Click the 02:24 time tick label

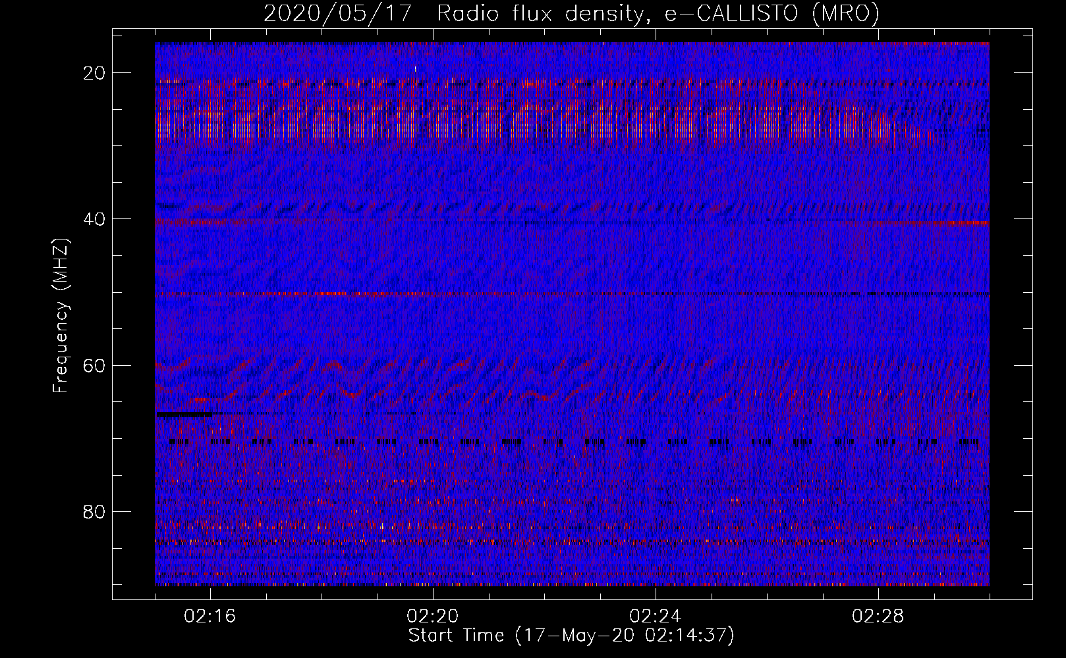pyautogui.click(x=656, y=617)
